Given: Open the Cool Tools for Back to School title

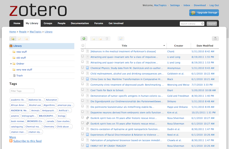Looking at the screenshot, I should pos(107,90).
